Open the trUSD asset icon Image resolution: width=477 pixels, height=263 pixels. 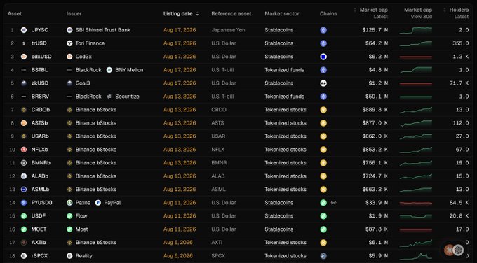click(24, 43)
